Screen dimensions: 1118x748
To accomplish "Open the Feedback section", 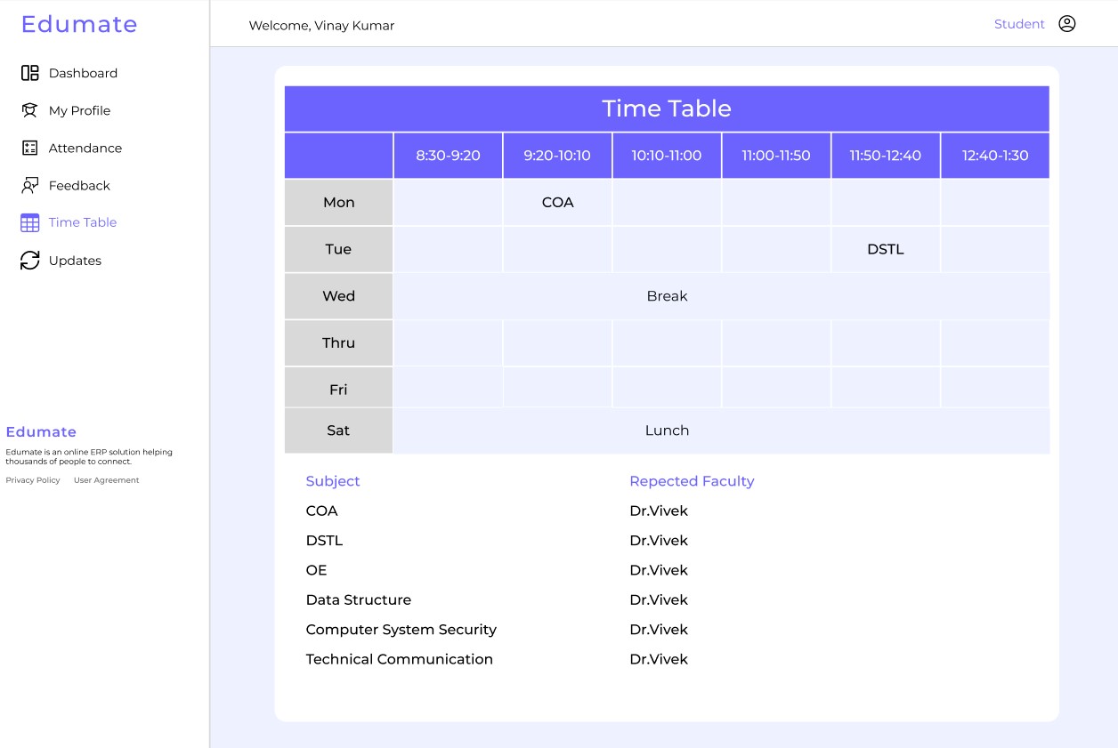I will click(79, 185).
